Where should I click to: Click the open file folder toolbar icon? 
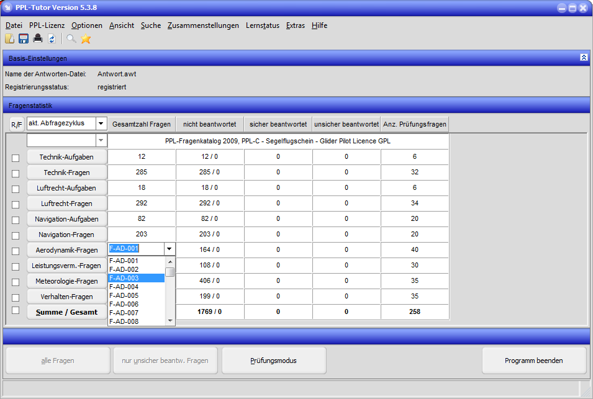pos(10,38)
